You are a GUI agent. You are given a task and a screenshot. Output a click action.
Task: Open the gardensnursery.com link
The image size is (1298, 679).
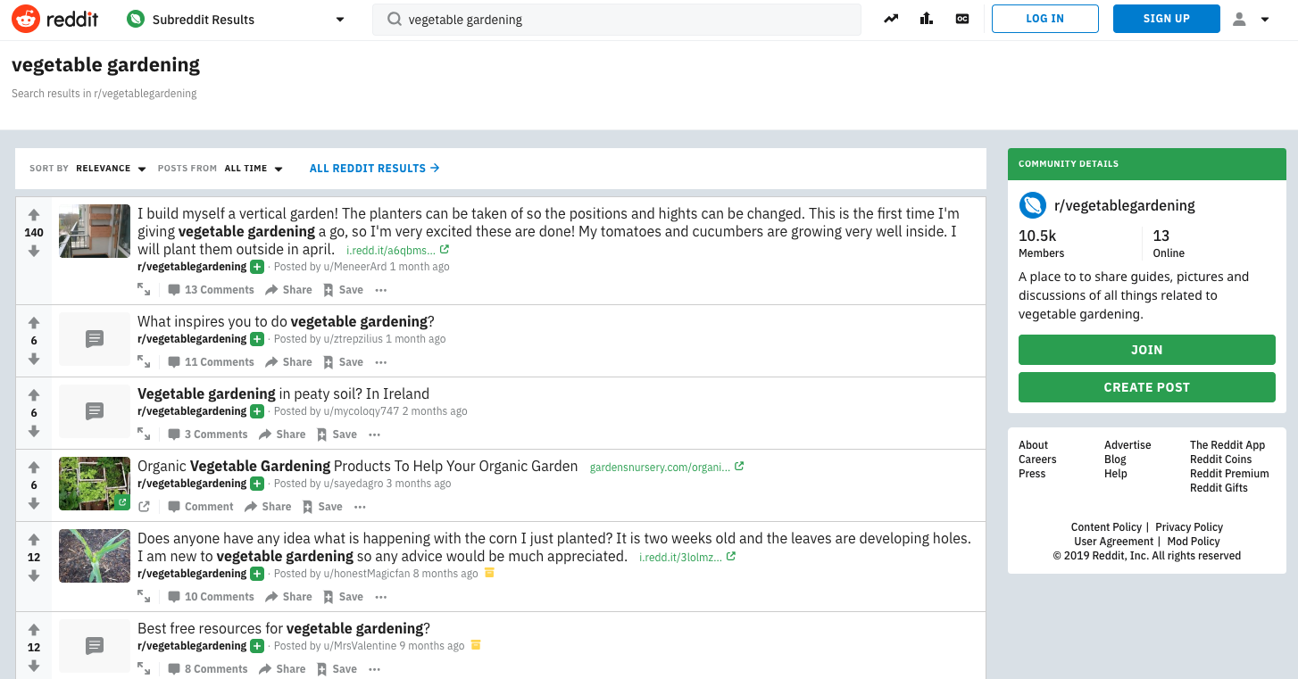tap(667, 467)
